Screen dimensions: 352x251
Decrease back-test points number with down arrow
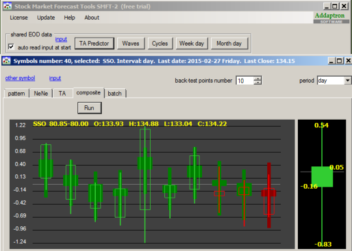[257, 83]
